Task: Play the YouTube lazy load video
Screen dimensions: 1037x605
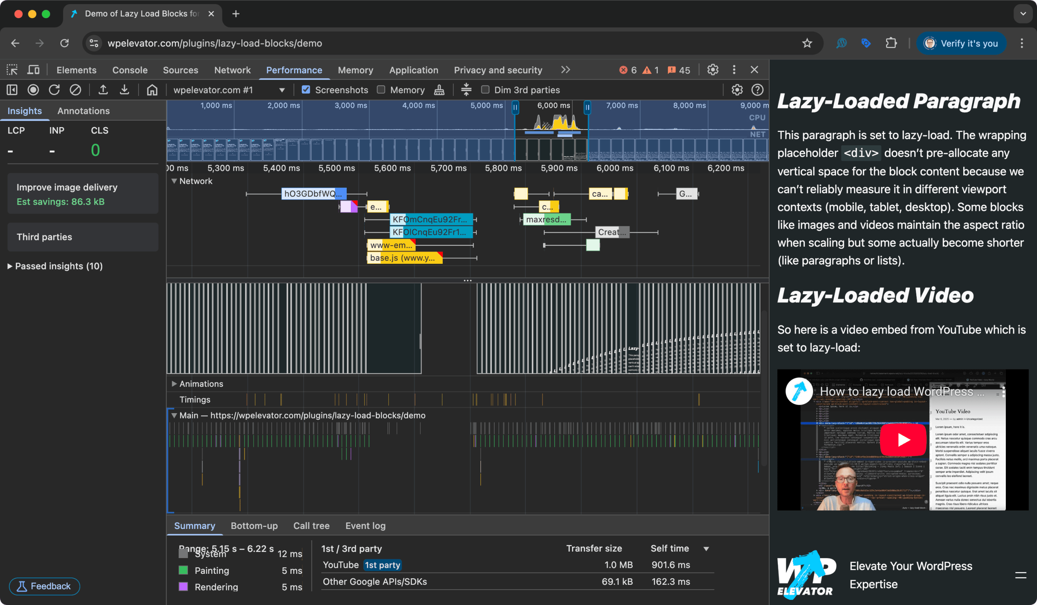Action: coord(903,440)
